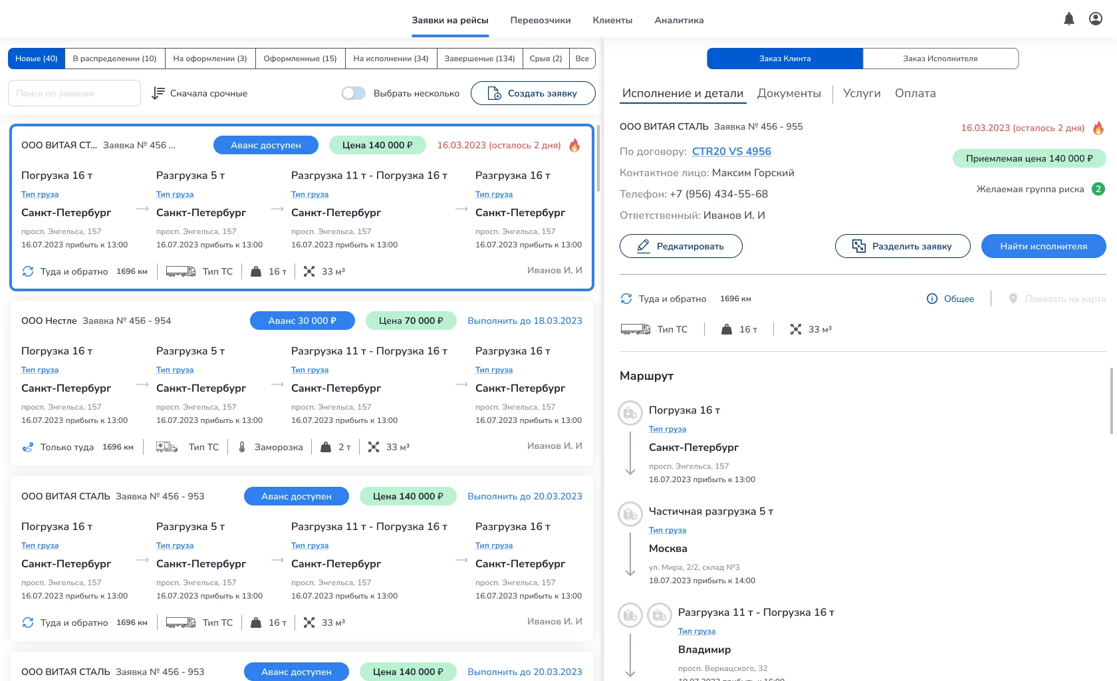Click the request list vertical scrollbar
1117x681 pixels.
tap(598, 158)
